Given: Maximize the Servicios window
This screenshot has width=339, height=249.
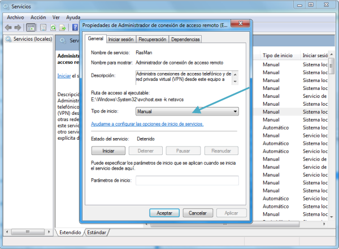Looking at the screenshot, I should coord(311,5).
